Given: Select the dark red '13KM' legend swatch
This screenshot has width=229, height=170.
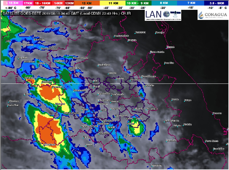Looking at the screenshot, I should [x=69, y=3].
